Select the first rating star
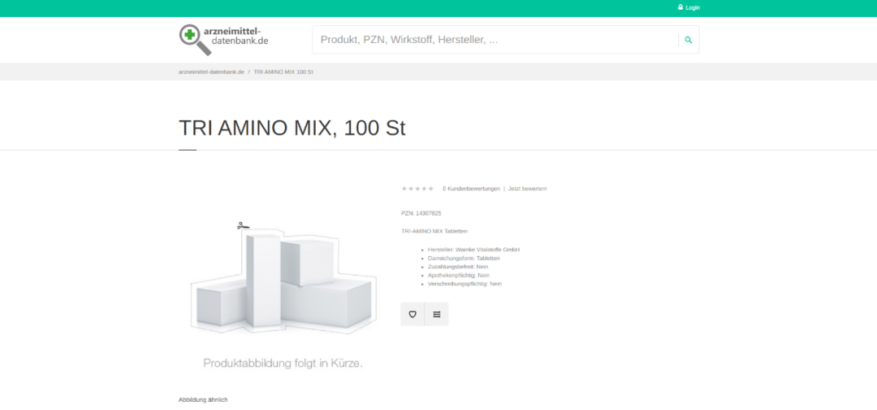Viewport: 877px width, 410px height. pyautogui.click(x=404, y=189)
